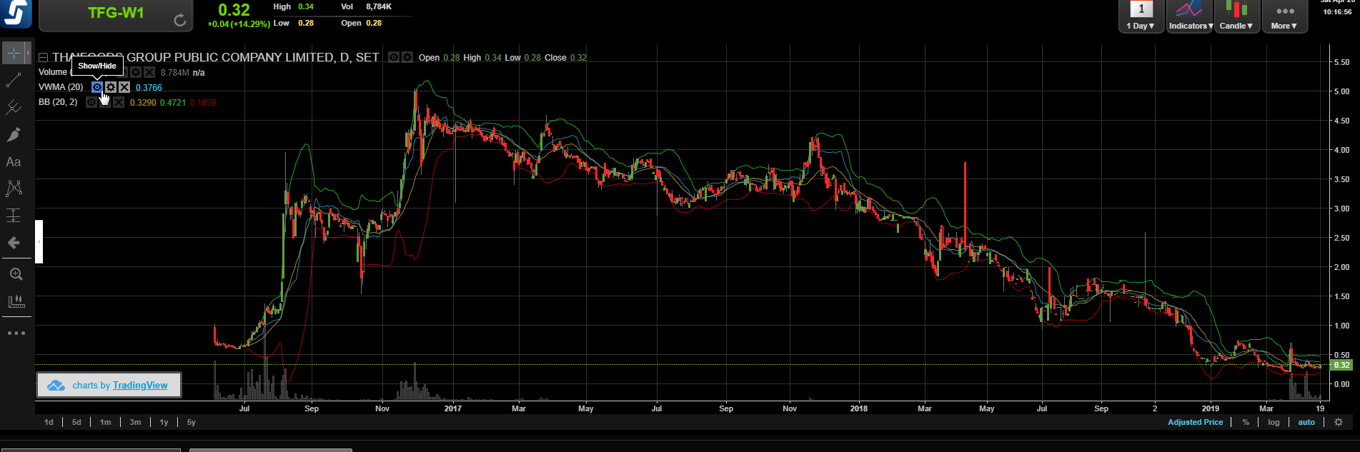Select the crosshair cursor tool

(14, 54)
